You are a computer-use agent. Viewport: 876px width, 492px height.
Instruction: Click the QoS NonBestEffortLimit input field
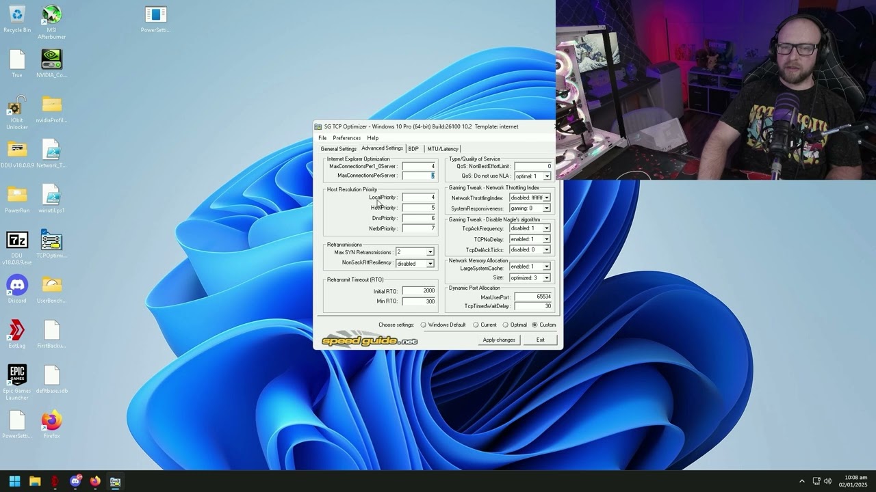[x=533, y=166]
